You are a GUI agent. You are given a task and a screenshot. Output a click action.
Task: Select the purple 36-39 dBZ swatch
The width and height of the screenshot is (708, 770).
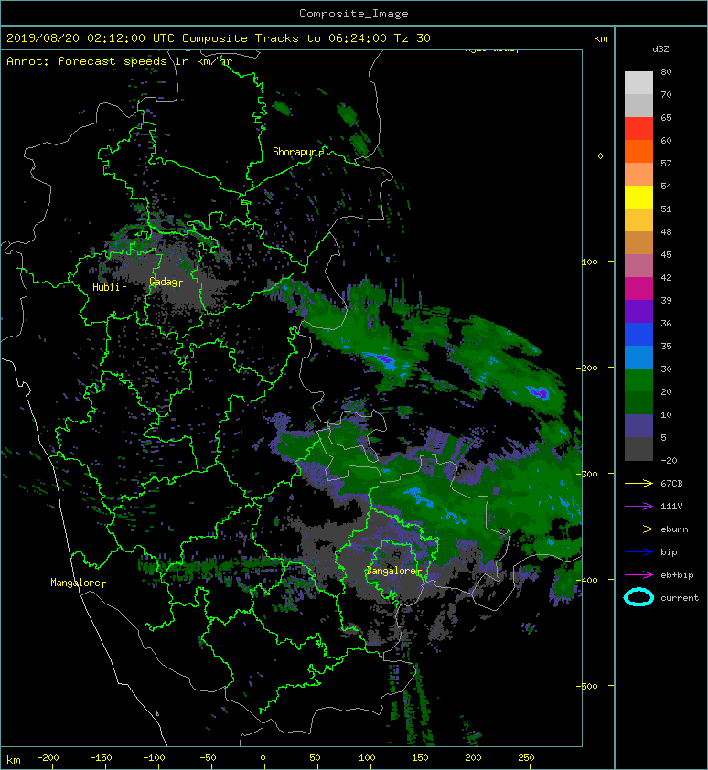pyautogui.click(x=638, y=311)
